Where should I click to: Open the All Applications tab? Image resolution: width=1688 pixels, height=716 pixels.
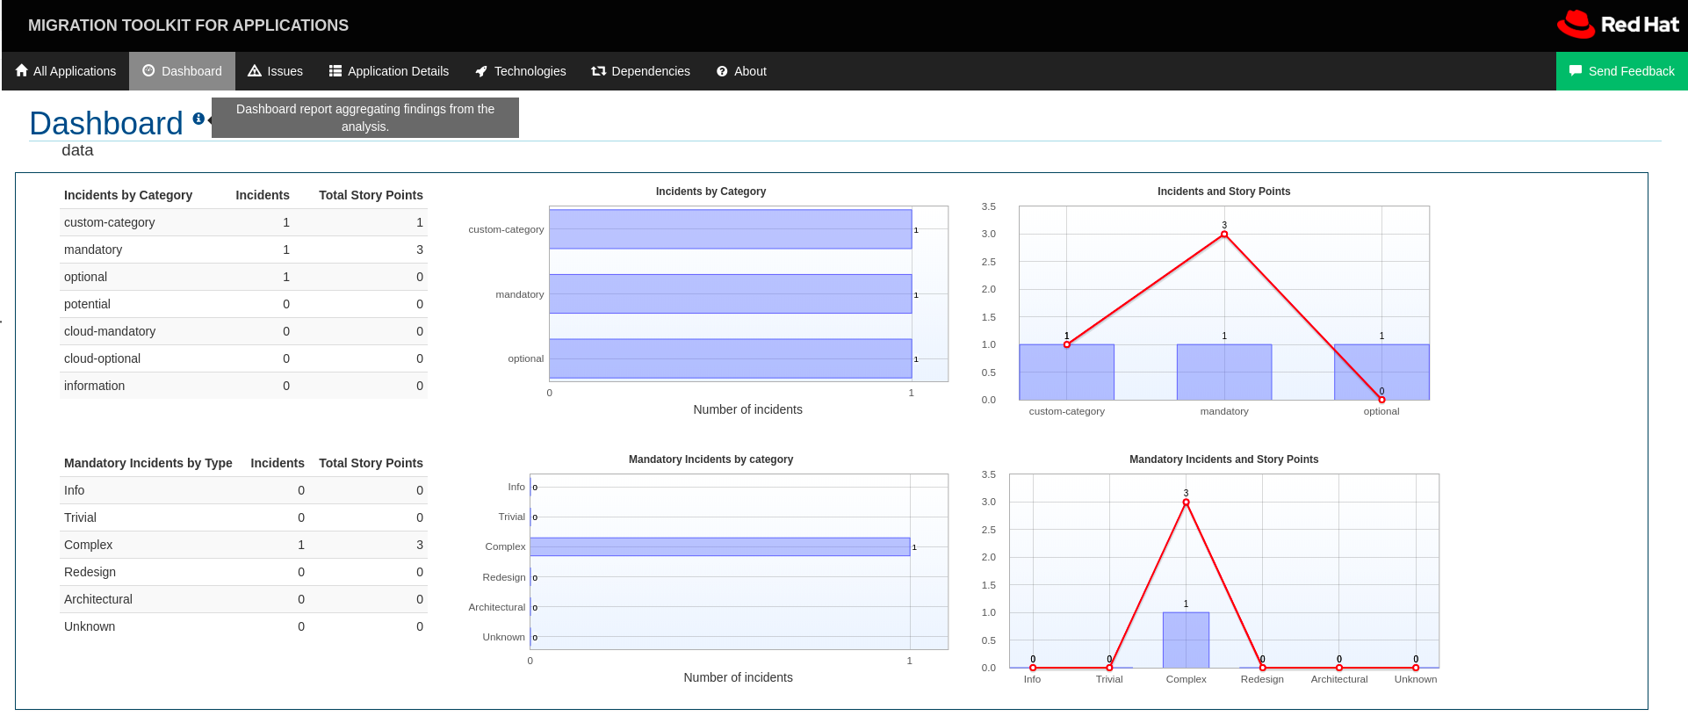(x=66, y=71)
